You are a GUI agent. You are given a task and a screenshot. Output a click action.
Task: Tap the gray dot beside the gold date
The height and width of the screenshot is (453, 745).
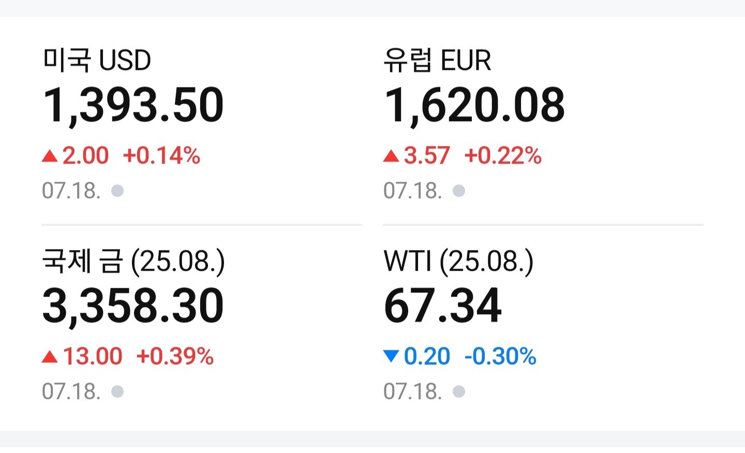(x=117, y=391)
